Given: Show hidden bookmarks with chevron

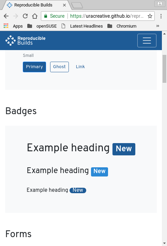Looking at the screenshot, I should point(158,26).
